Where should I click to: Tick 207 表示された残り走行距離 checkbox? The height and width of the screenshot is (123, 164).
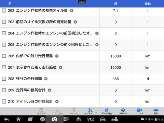[x=4, y=67]
